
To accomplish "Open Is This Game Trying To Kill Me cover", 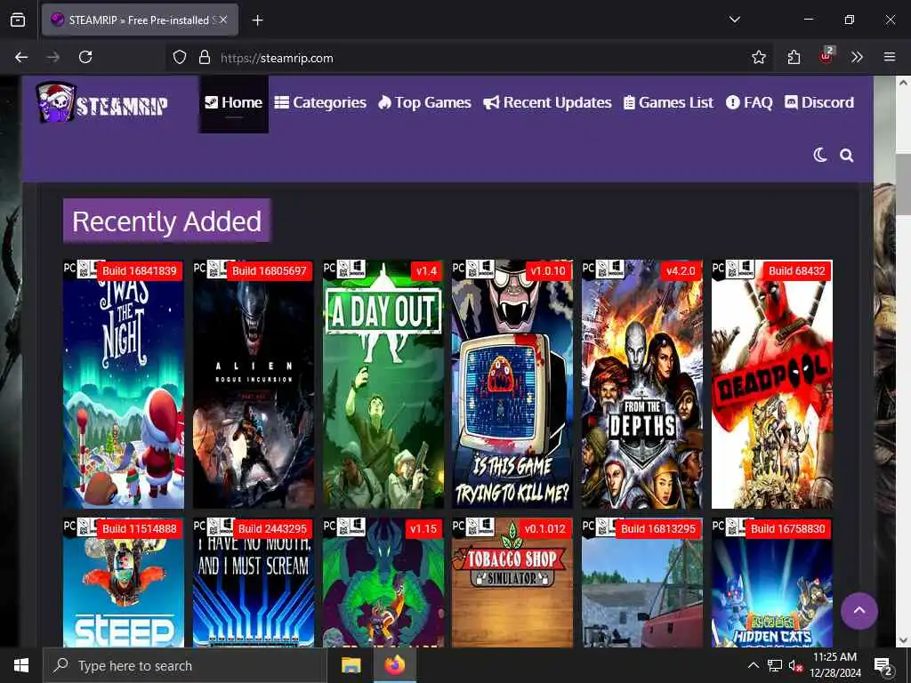I will coord(512,384).
